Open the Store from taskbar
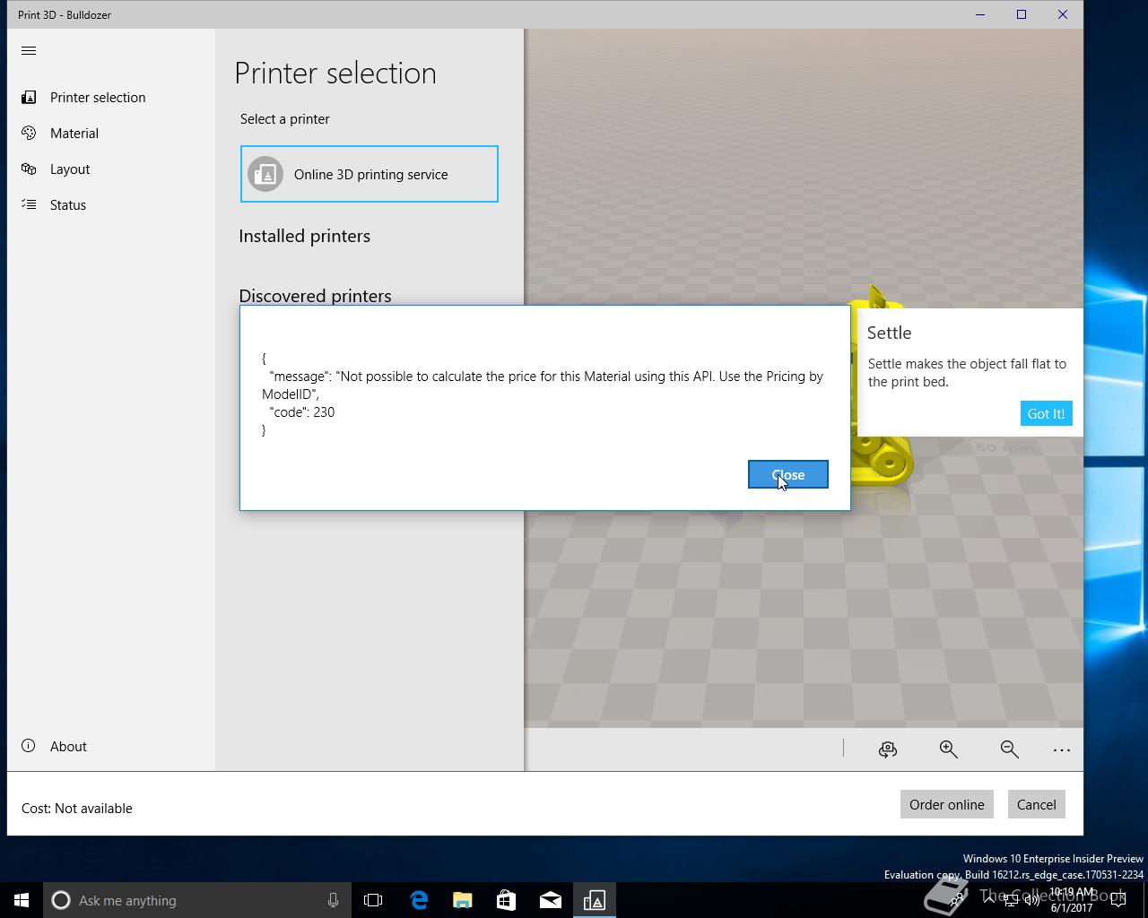1148x918 pixels. (x=506, y=900)
